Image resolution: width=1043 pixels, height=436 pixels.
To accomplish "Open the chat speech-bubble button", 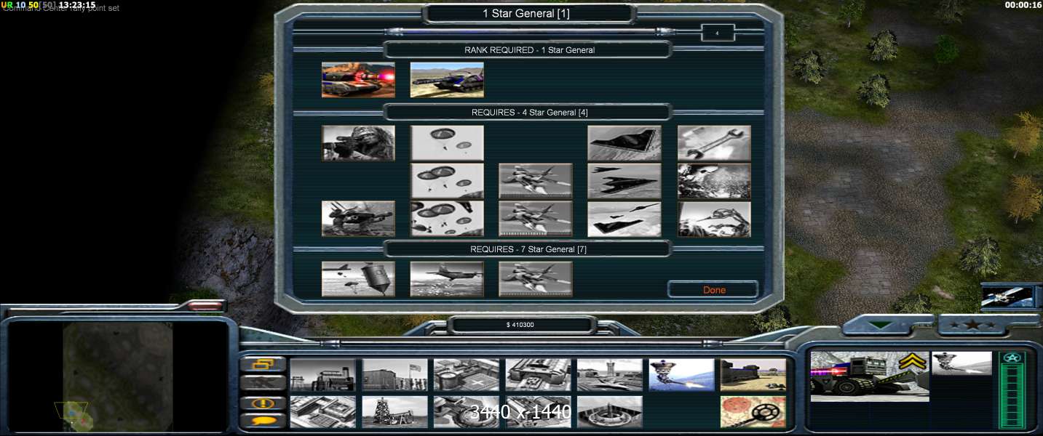I will pos(262,421).
